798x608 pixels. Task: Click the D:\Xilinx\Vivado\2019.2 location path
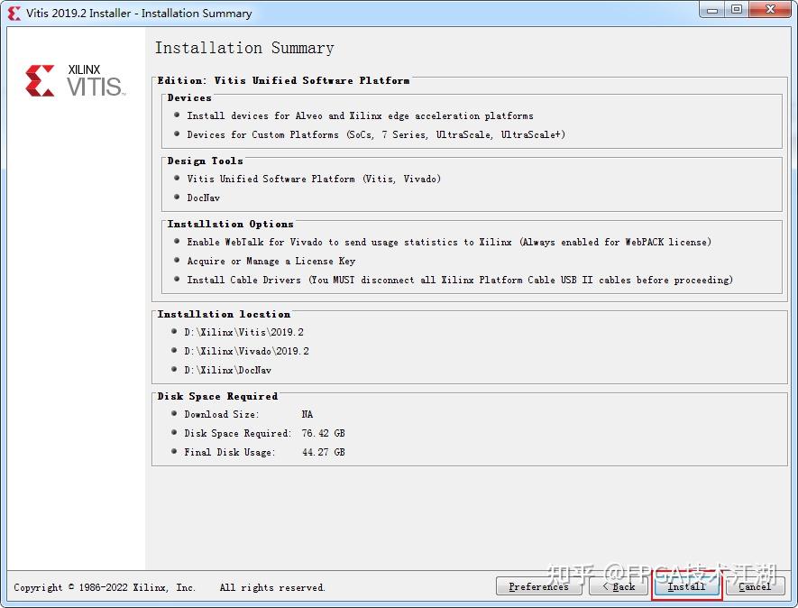coord(246,351)
